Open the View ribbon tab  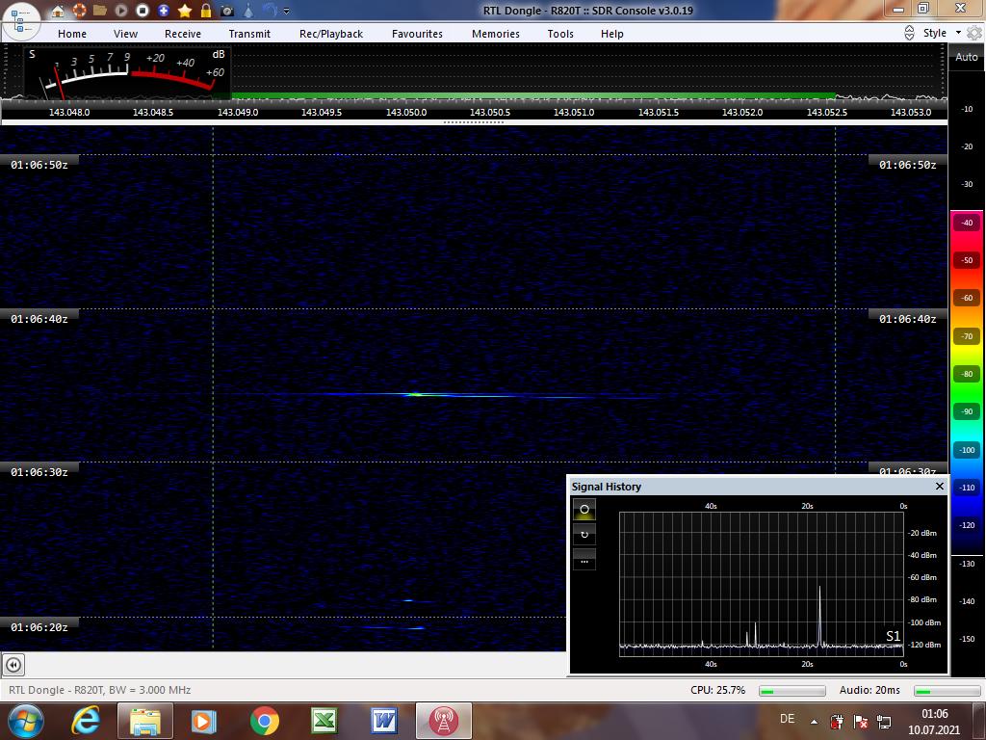click(126, 34)
